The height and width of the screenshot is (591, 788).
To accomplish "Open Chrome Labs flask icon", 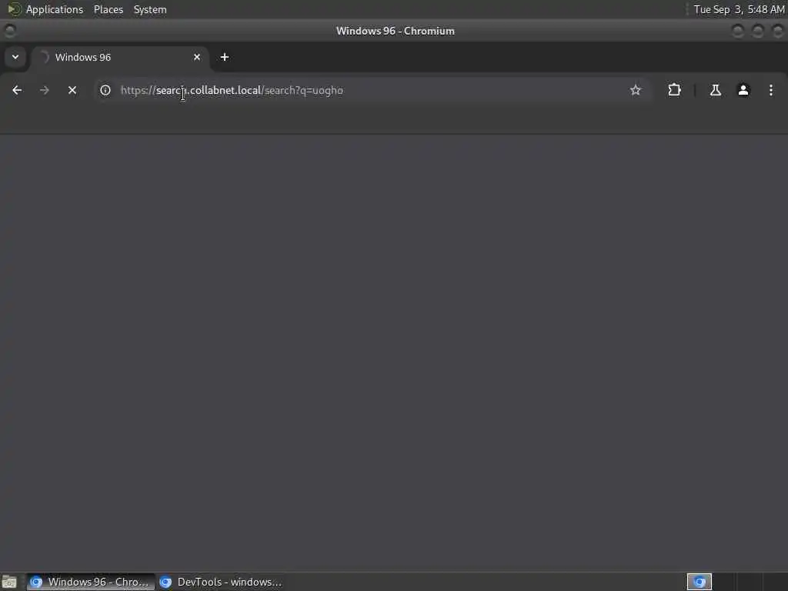I will click(x=716, y=90).
